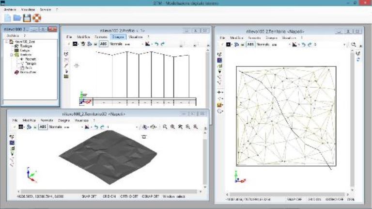
Task: Create new document from main toolbar
Action: pos(8,18)
